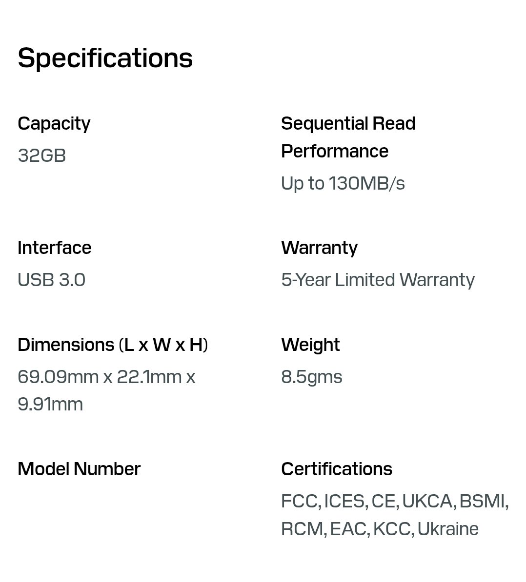This screenshot has width=526, height=582.
Task: Click the 8.5gms weight value
Action: pyautogui.click(x=311, y=377)
